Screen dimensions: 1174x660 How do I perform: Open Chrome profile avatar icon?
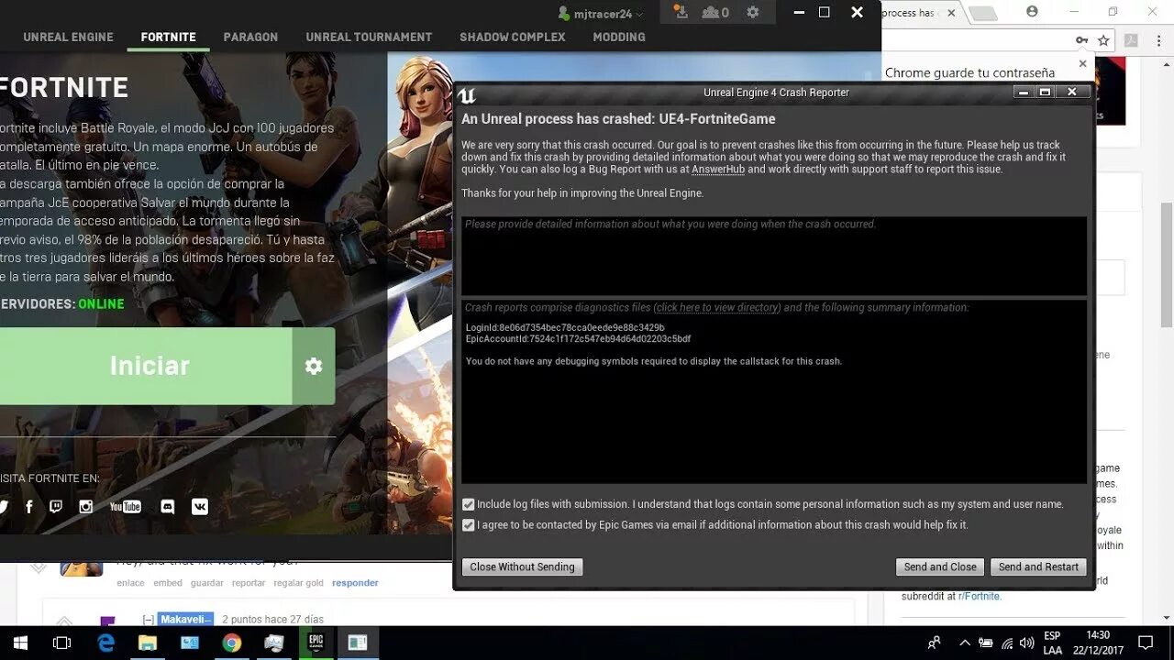click(x=1033, y=12)
